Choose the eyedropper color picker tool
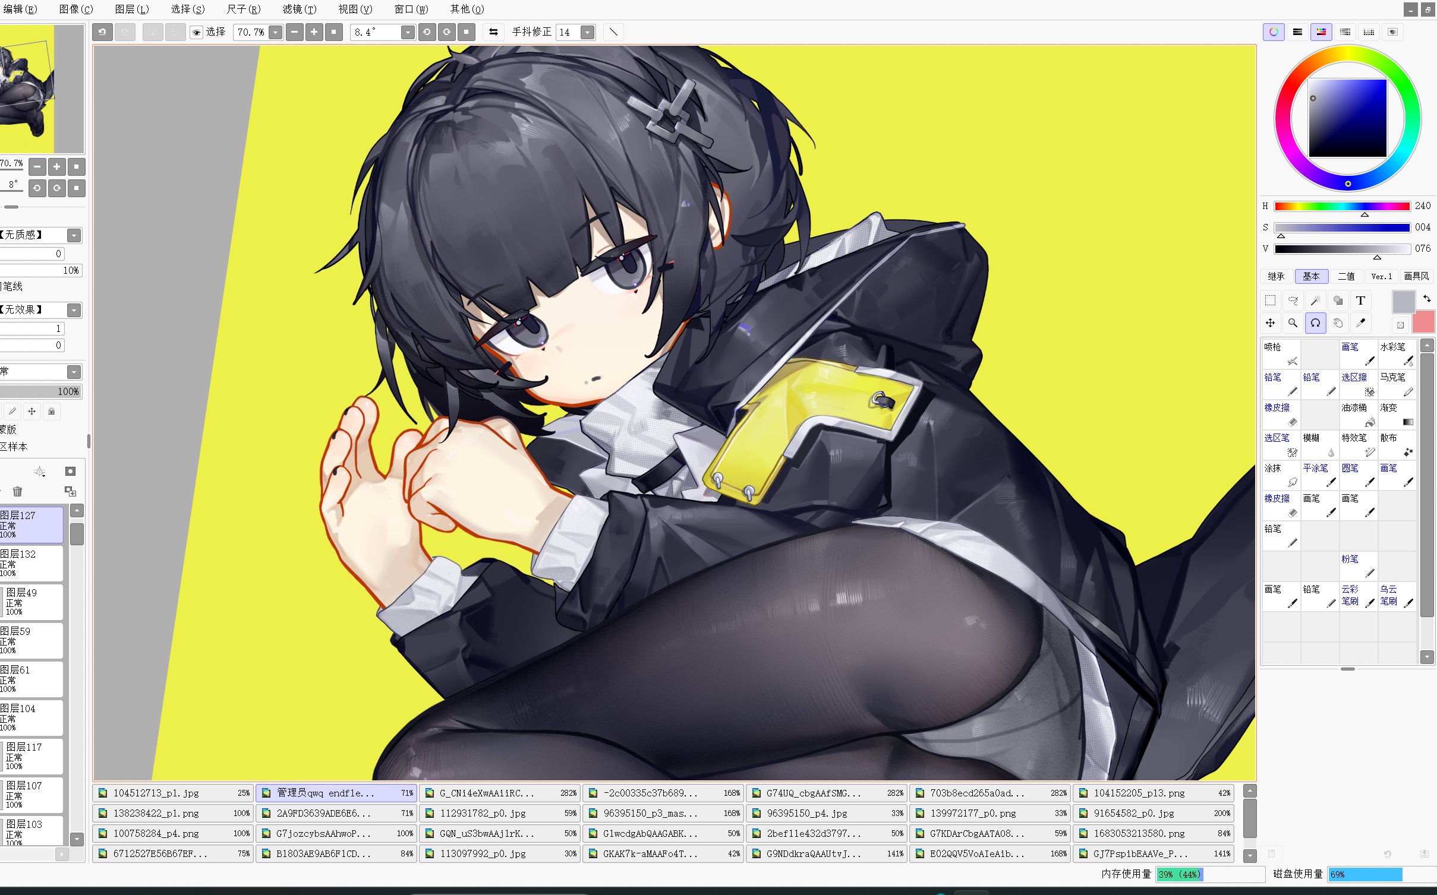1437x895 pixels. tap(1360, 323)
